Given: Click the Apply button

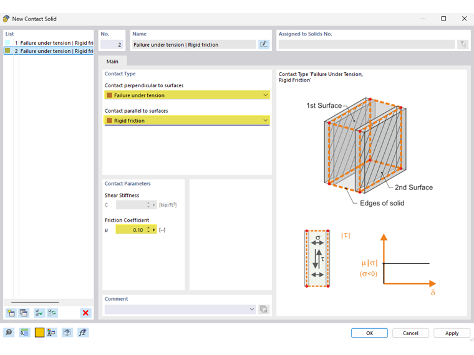Looking at the screenshot, I should (x=452, y=333).
